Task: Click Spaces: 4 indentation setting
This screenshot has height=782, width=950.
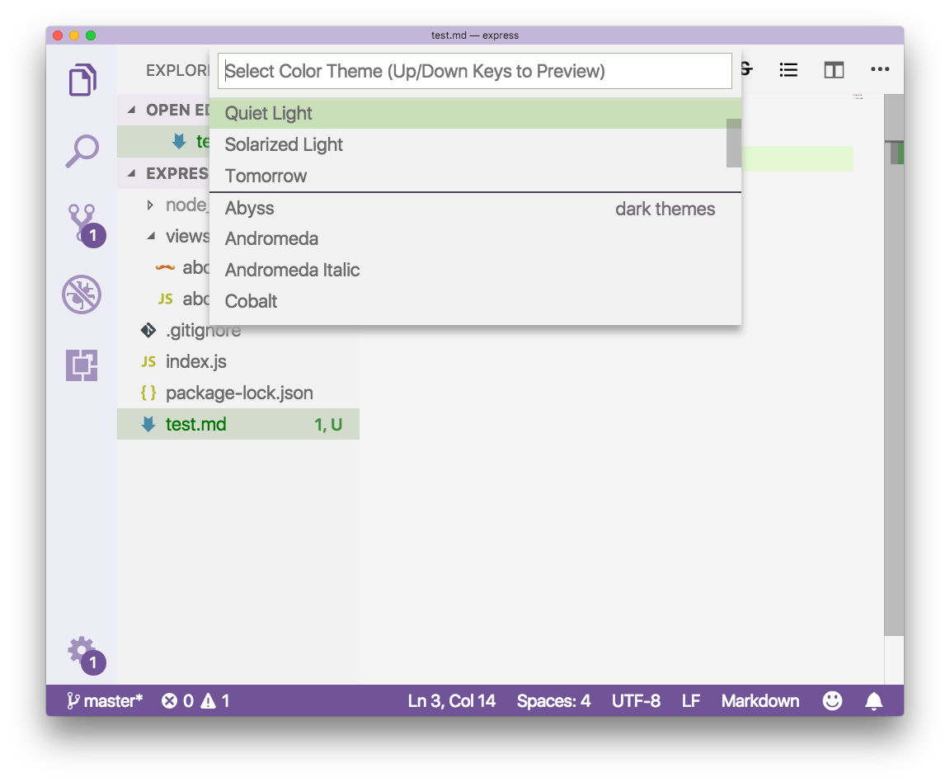Action: 553,701
